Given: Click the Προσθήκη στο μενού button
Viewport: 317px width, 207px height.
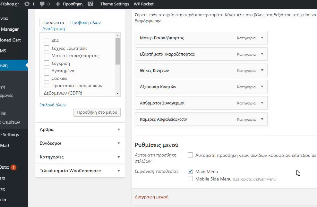Looking at the screenshot, I should (x=97, y=112).
